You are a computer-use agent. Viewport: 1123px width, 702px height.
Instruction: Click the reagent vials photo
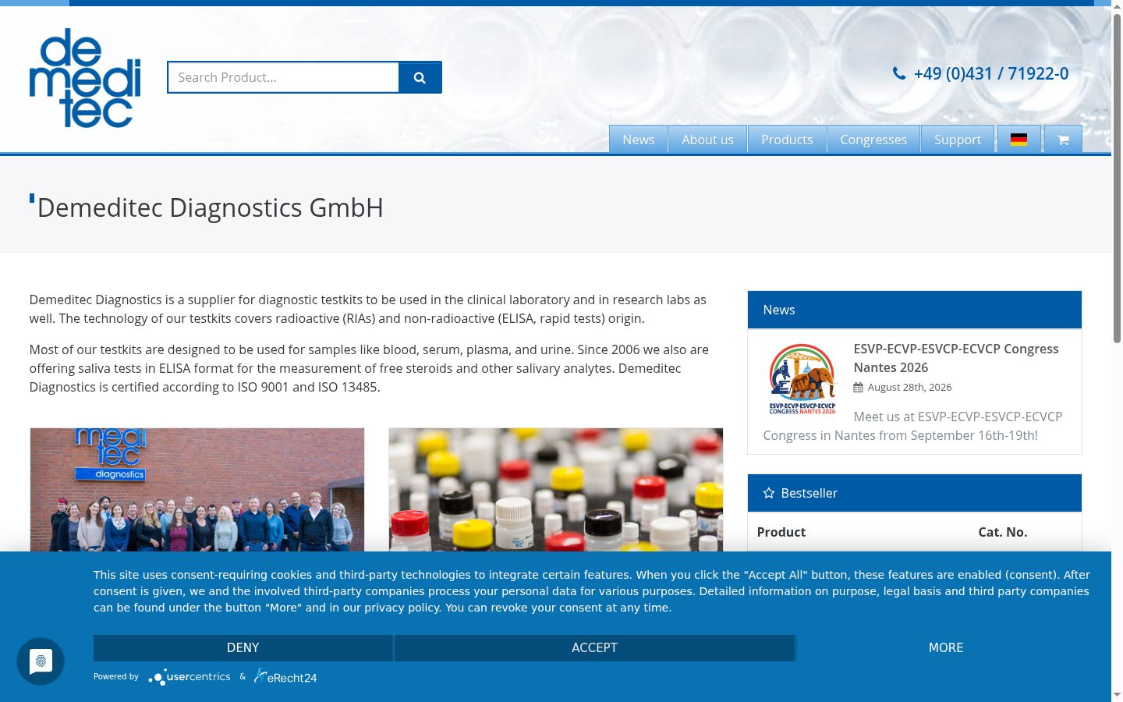(556, 490)
